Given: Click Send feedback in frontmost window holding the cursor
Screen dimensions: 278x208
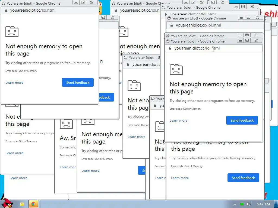Looking at the screenshot, I should click(x=242, y=120).
